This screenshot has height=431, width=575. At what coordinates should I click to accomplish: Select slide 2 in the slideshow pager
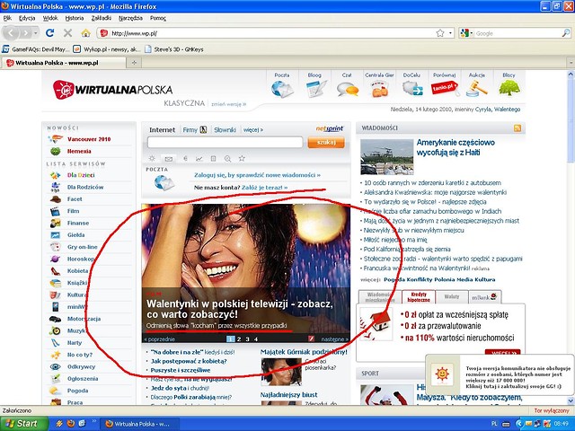point(239,339)
